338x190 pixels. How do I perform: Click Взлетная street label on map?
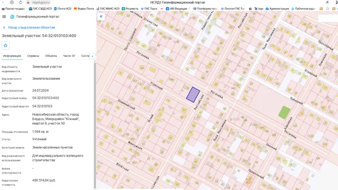point(123,167)
